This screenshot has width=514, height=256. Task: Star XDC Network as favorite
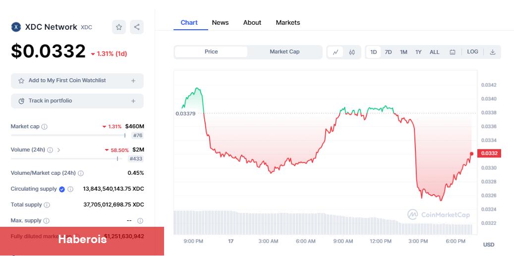[x=118, y=27]
